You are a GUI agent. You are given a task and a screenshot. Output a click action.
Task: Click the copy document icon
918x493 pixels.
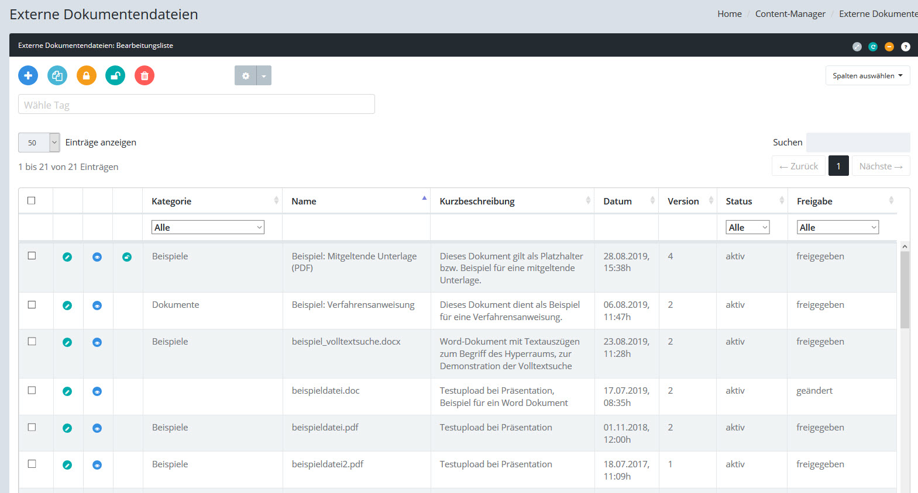tap(57, 75)
